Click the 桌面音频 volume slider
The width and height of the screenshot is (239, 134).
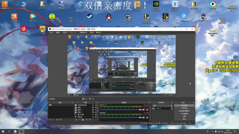[x=121, y=117]
